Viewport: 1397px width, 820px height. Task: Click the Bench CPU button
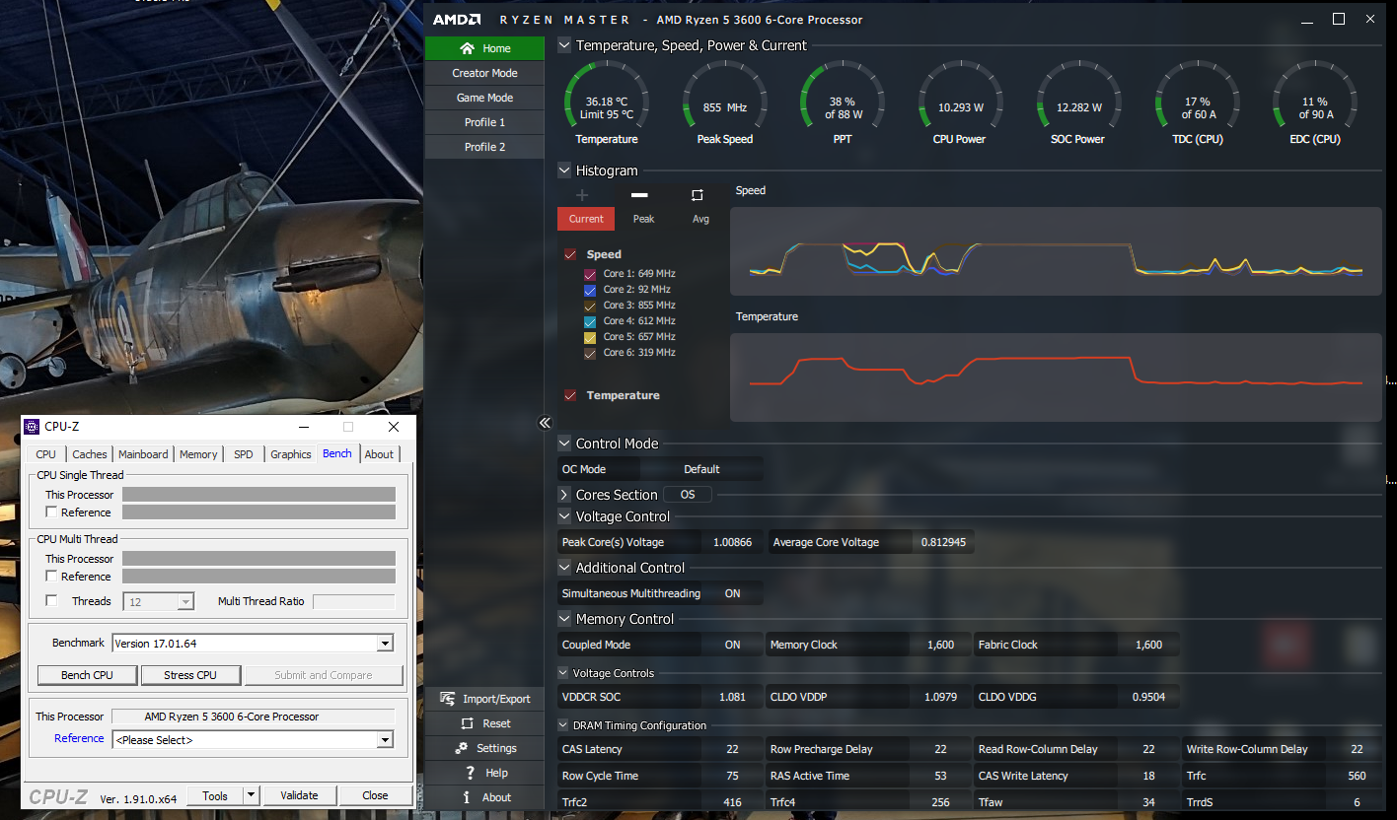87,675
